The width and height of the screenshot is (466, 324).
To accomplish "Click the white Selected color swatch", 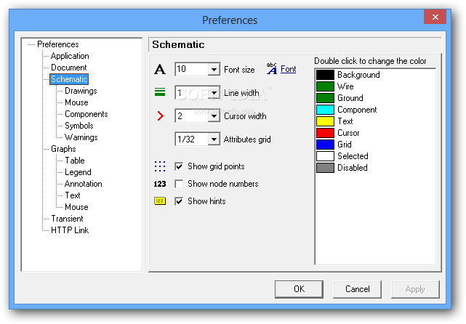I will [x=325, y=156].
